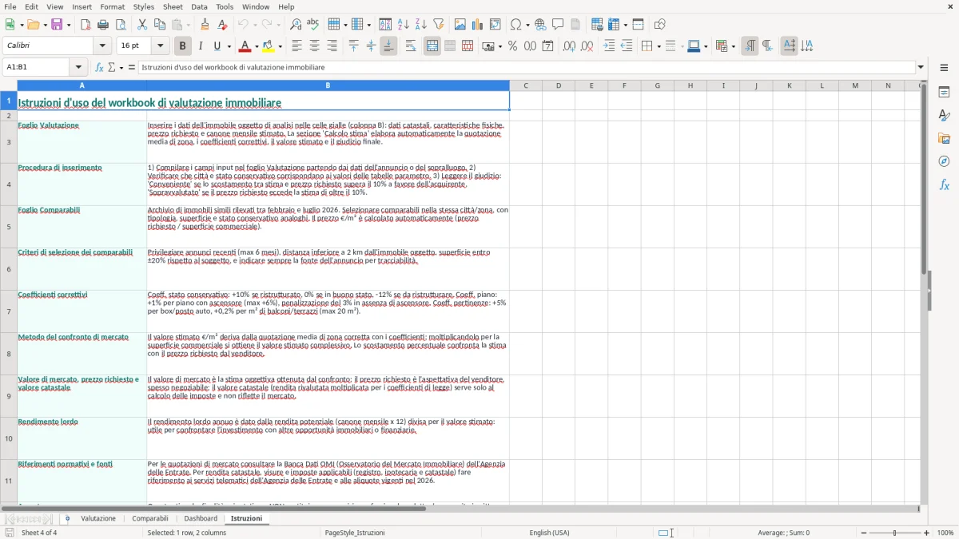The height and width of the screenshot is (539, 959).
Task: Toggle print preview
Action: (121, 25)
